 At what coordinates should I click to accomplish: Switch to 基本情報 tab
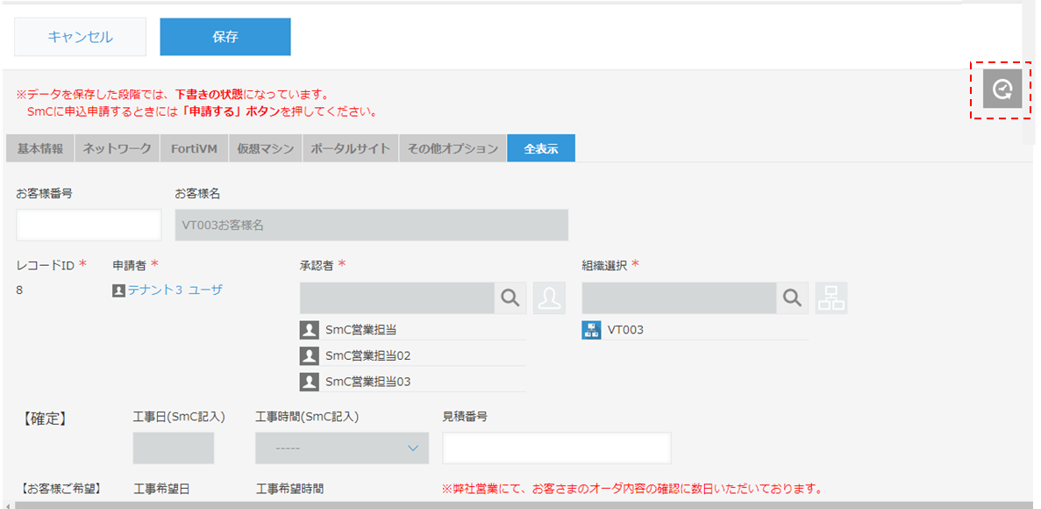click(x=39, y=148)
